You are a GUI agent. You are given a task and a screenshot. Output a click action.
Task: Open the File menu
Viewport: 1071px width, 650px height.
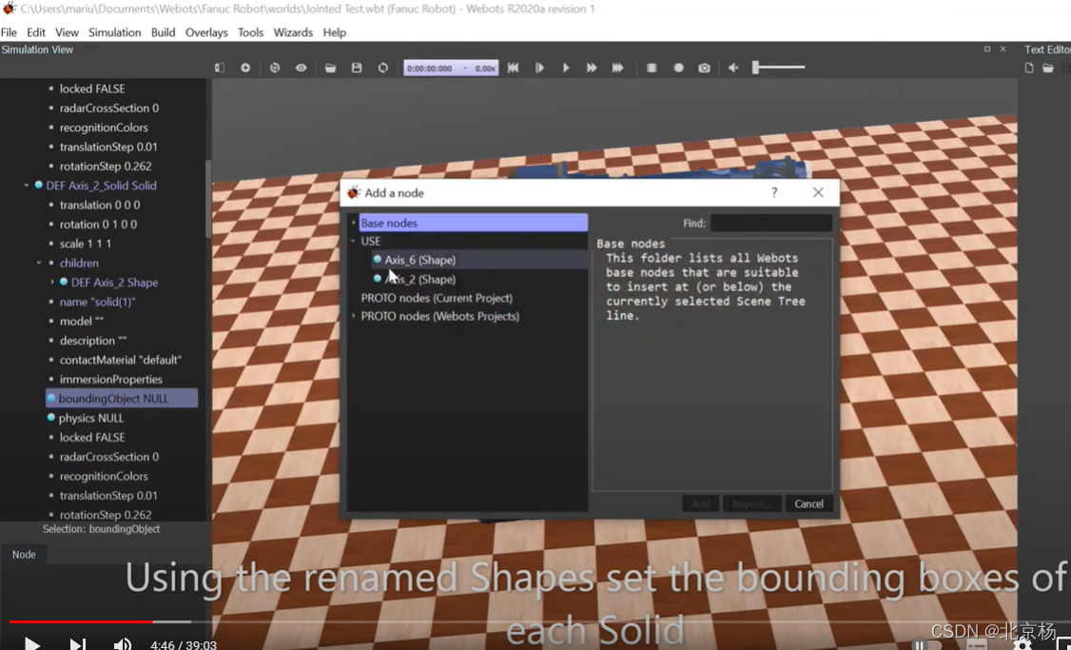9,32
